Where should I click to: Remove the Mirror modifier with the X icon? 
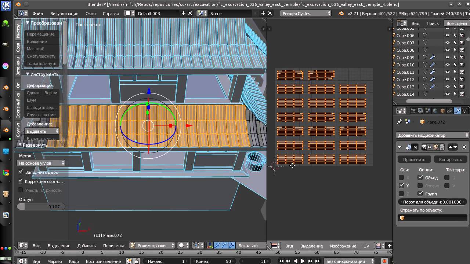464,147
